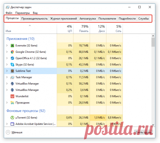The image size is (160, 143).
Task: Click the 59,2 МБ VirtualBox Manager icon
Action: pyautogui.click(x=12, y=84)
